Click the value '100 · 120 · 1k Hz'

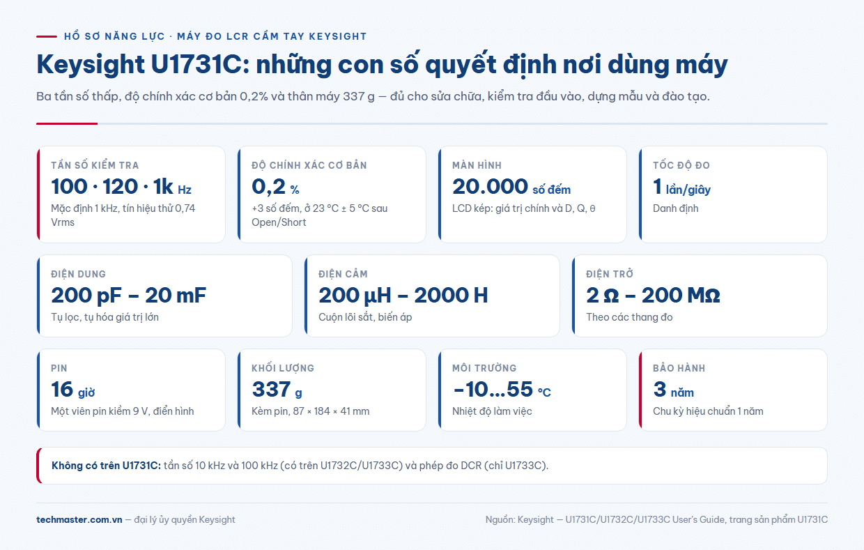point(121,187)
